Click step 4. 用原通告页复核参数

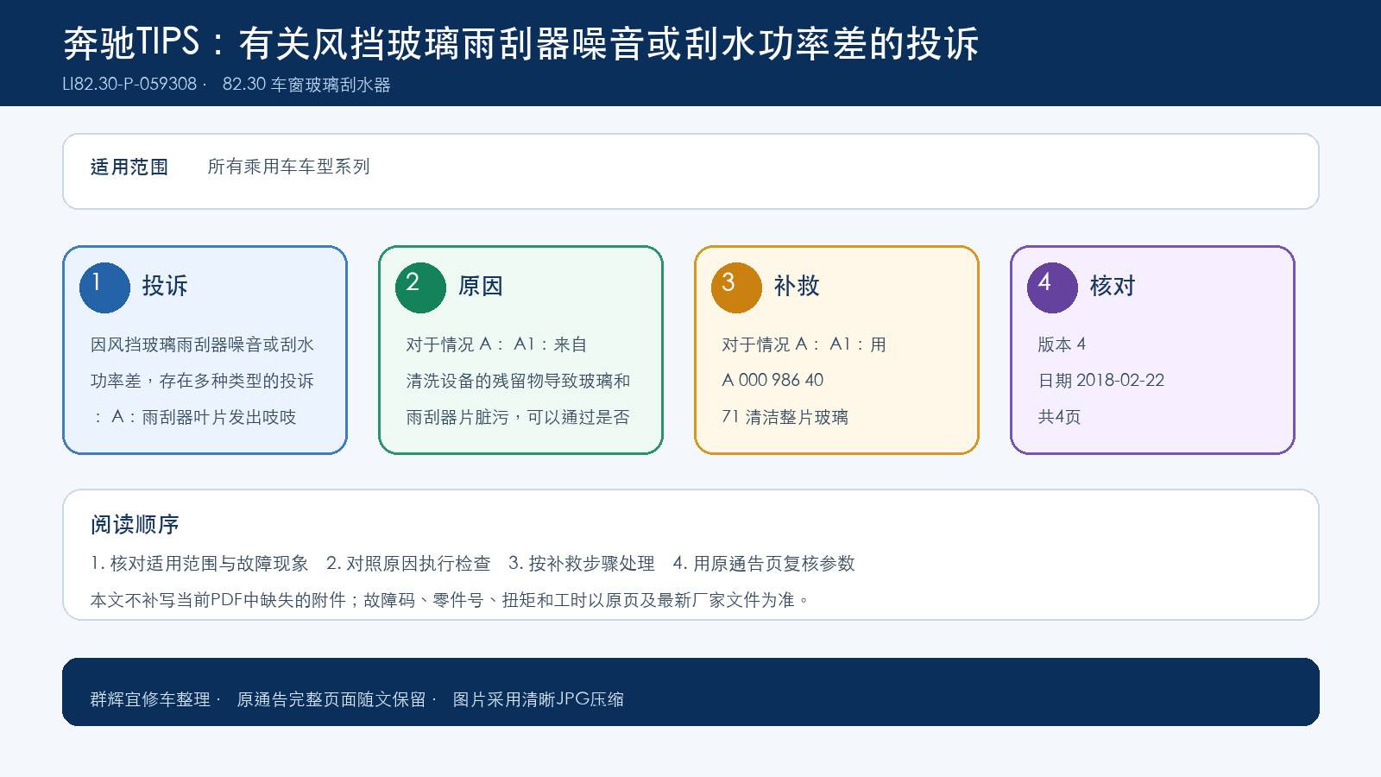[764, 564]
